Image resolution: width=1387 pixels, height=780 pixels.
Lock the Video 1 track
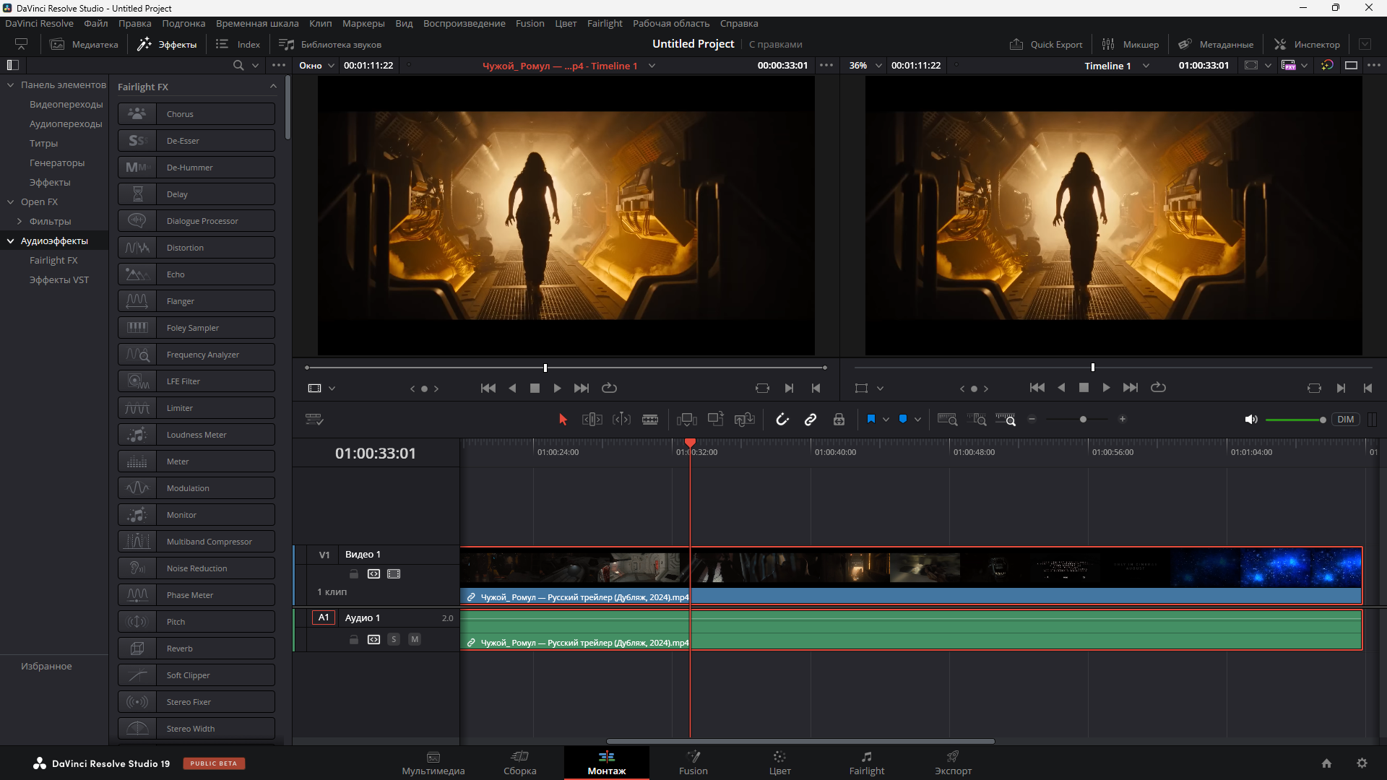pos(354,574)
